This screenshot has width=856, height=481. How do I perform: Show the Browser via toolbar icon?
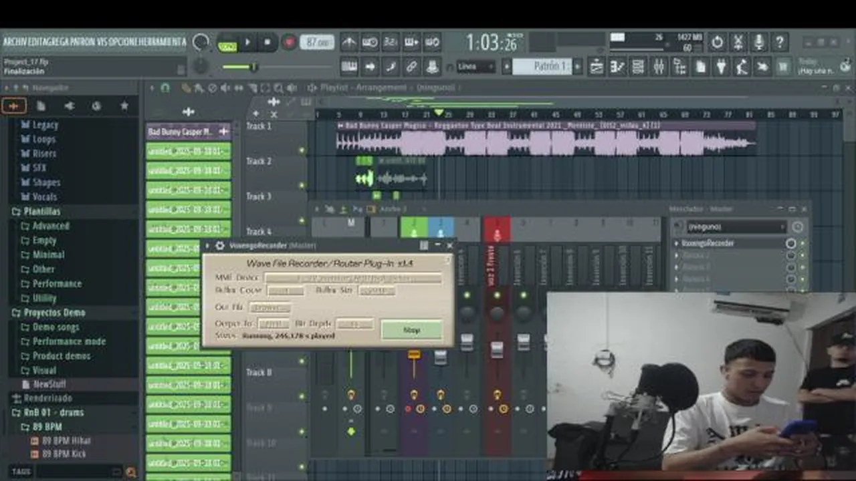pos(679,66)
